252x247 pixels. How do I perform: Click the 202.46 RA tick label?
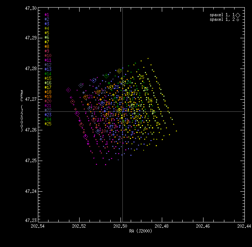[203, 226]
